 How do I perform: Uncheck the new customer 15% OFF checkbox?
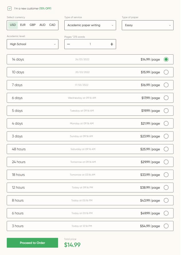coord(9,8)
